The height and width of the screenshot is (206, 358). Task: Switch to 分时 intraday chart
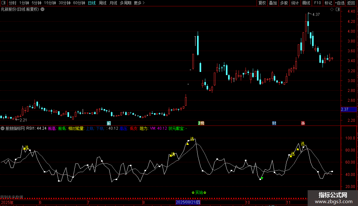(x=13, y=3)
